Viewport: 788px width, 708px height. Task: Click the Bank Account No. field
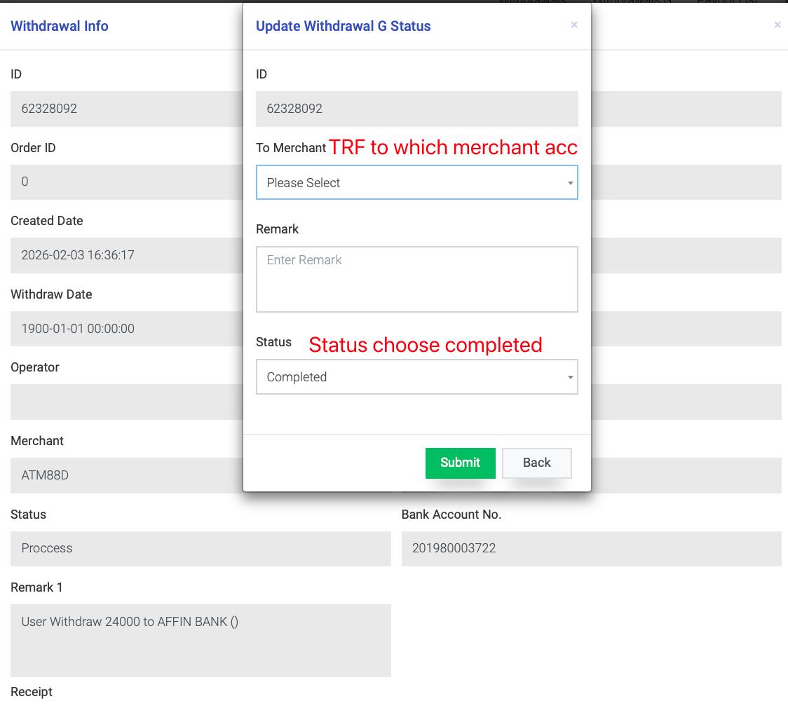[590, 548]
